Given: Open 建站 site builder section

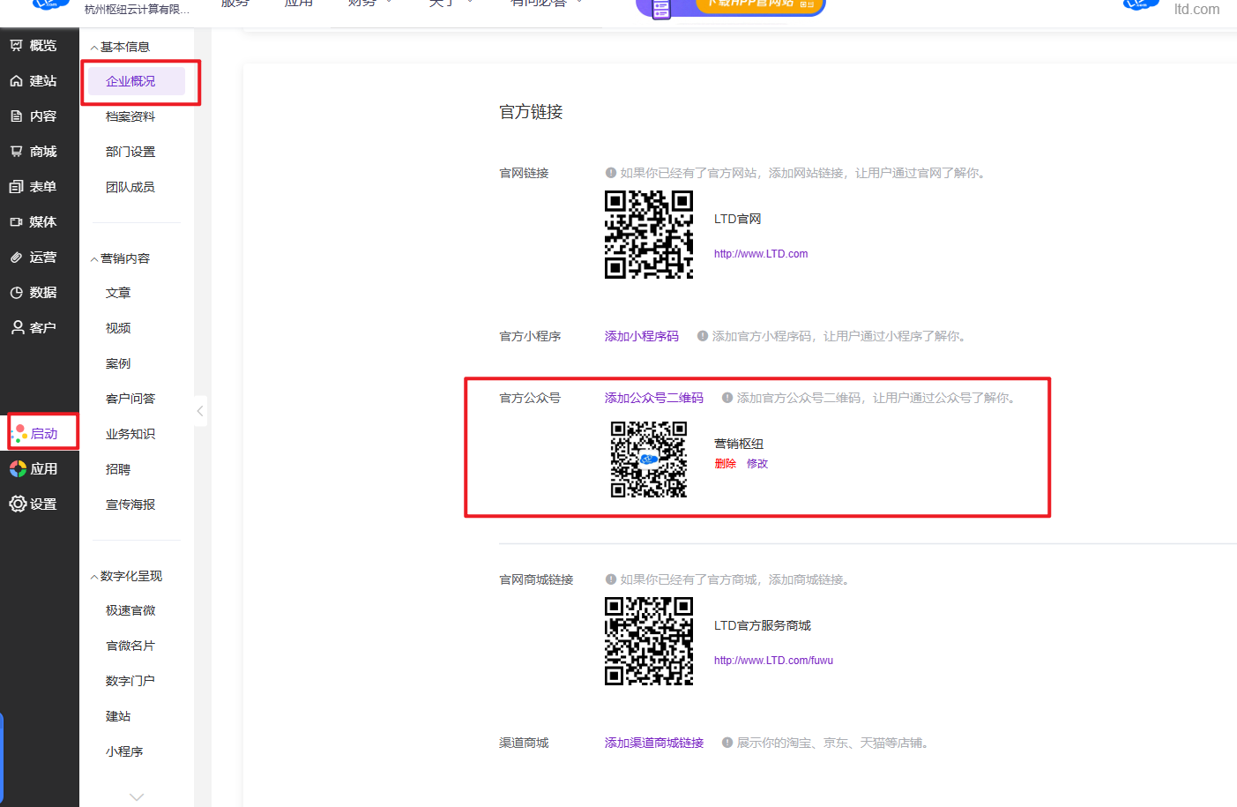Looking at the screenshot, I should point(34,80).
